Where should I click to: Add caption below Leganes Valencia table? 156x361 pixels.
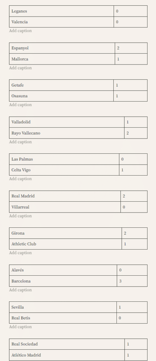20,31
